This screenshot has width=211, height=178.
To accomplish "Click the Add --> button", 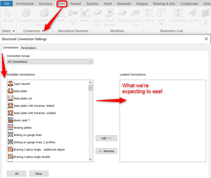I will tap(106, 138).
